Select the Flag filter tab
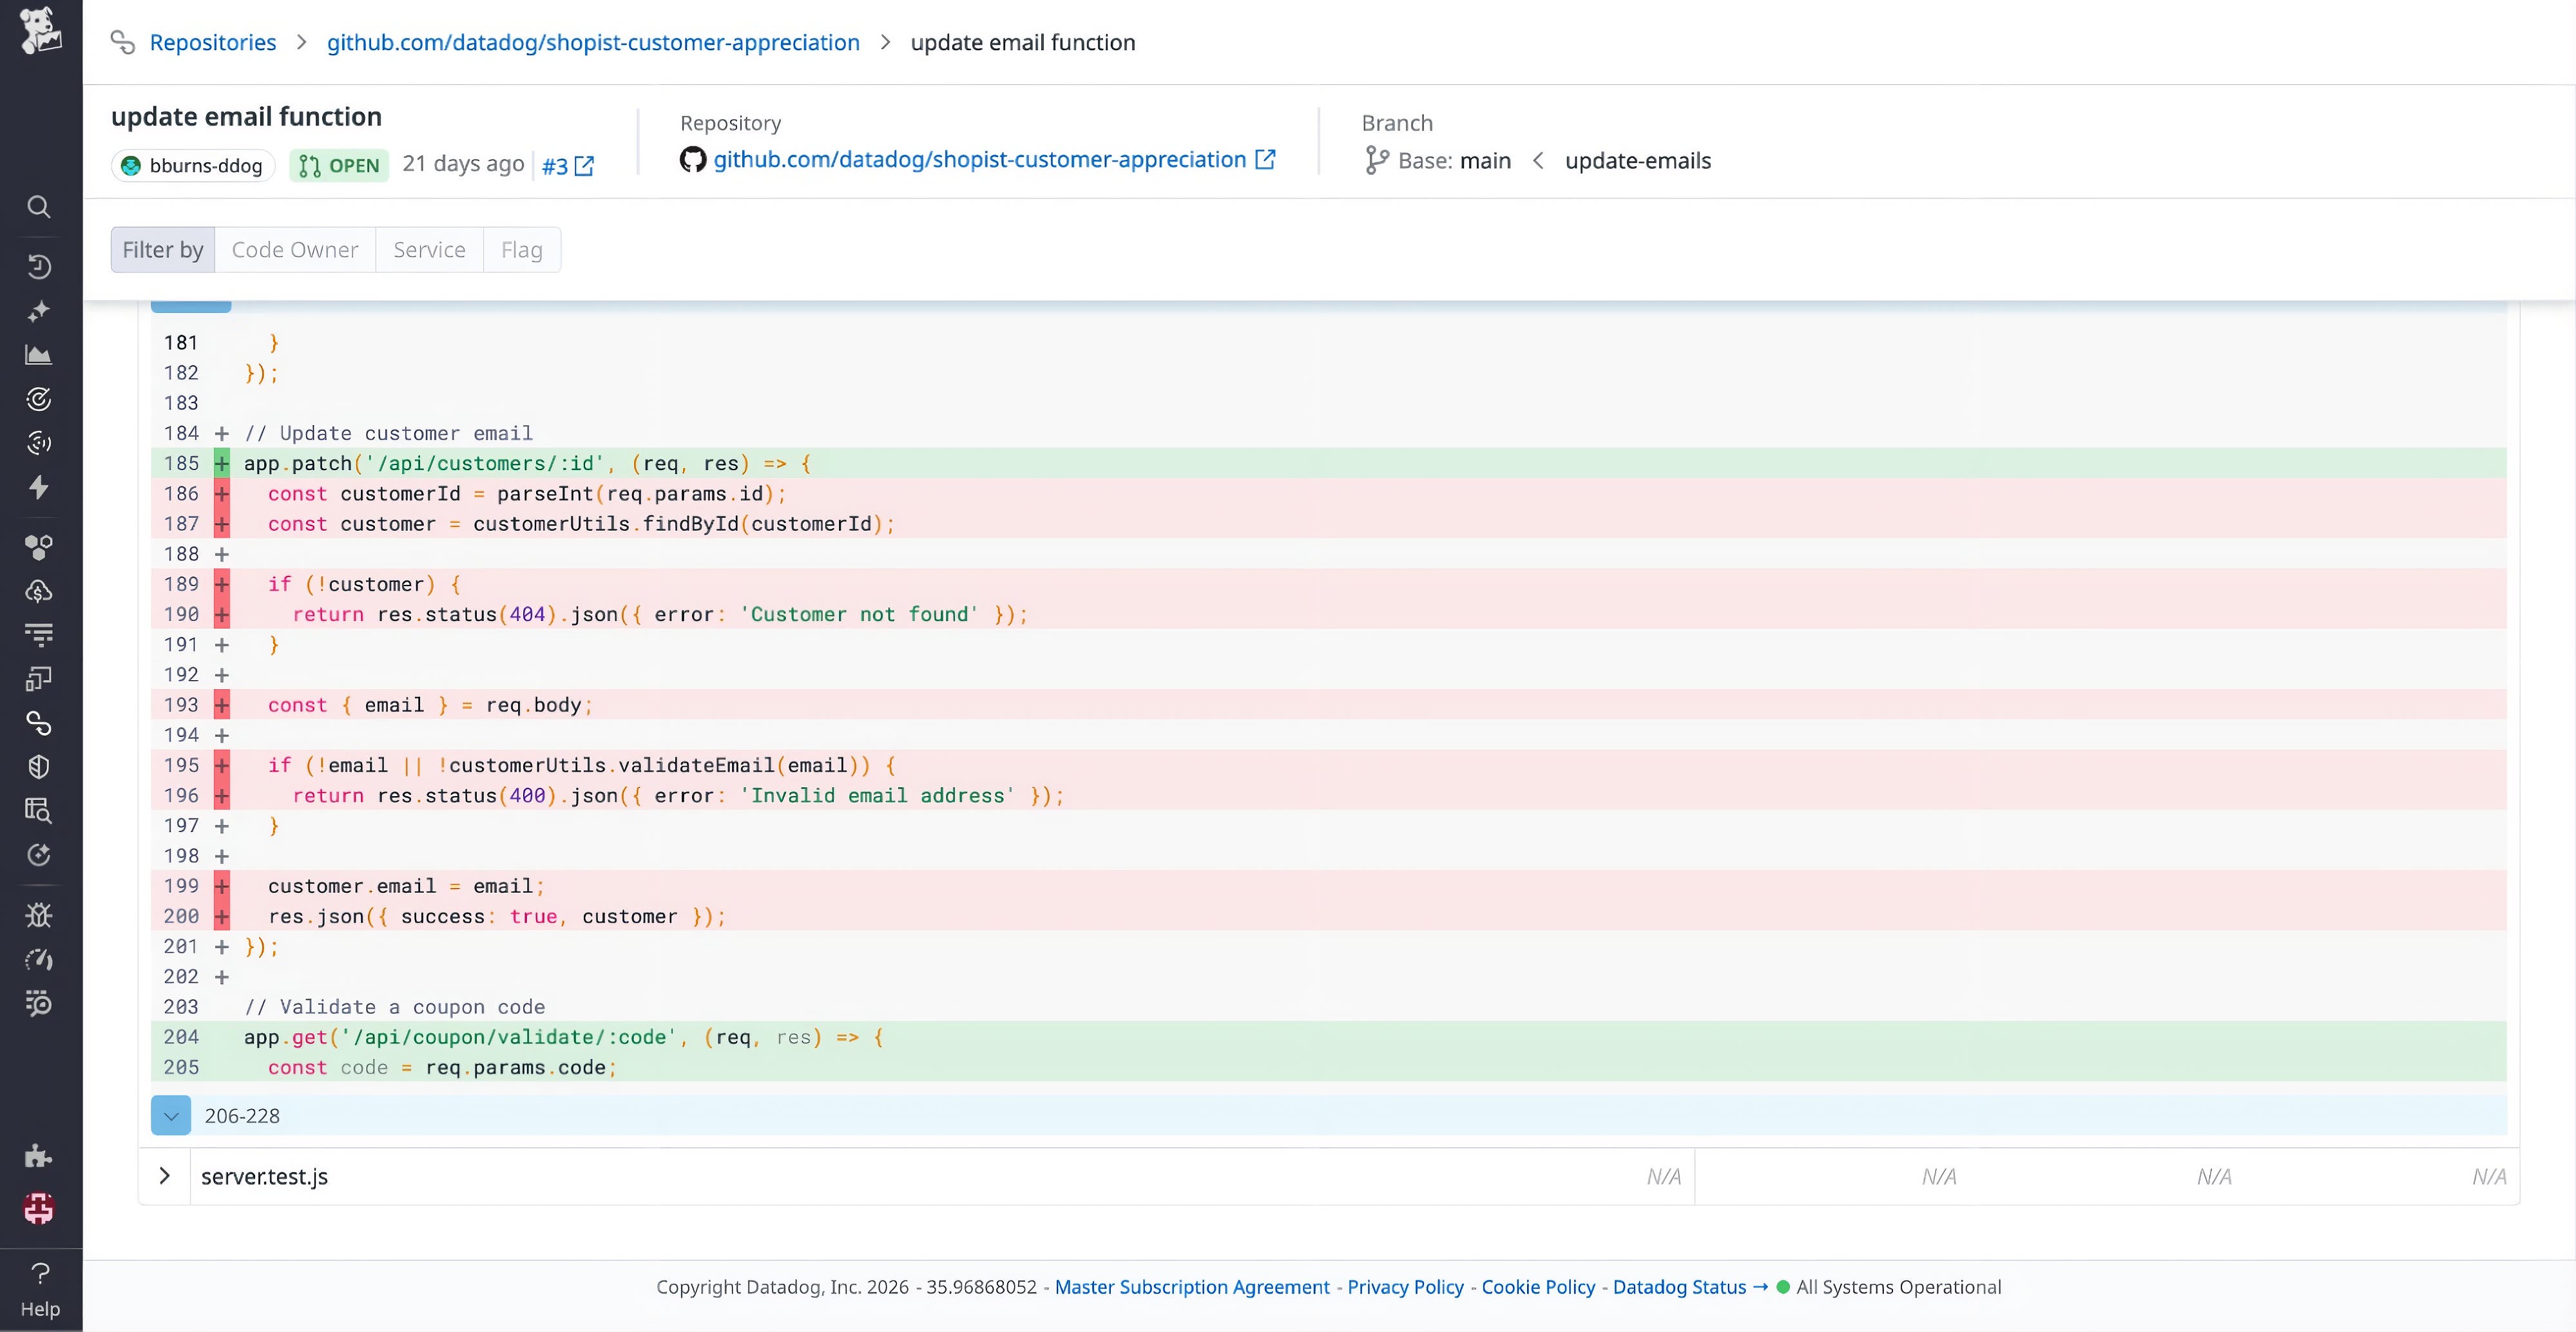Viewport: 2576px width, 1332px height. point(521,249)
